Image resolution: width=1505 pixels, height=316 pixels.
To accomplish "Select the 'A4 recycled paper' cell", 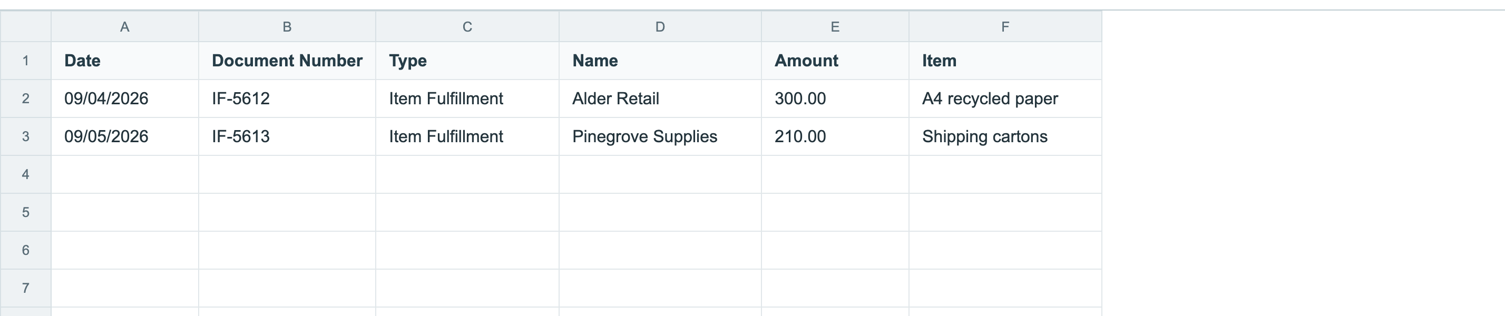I will coord(1005,98).
